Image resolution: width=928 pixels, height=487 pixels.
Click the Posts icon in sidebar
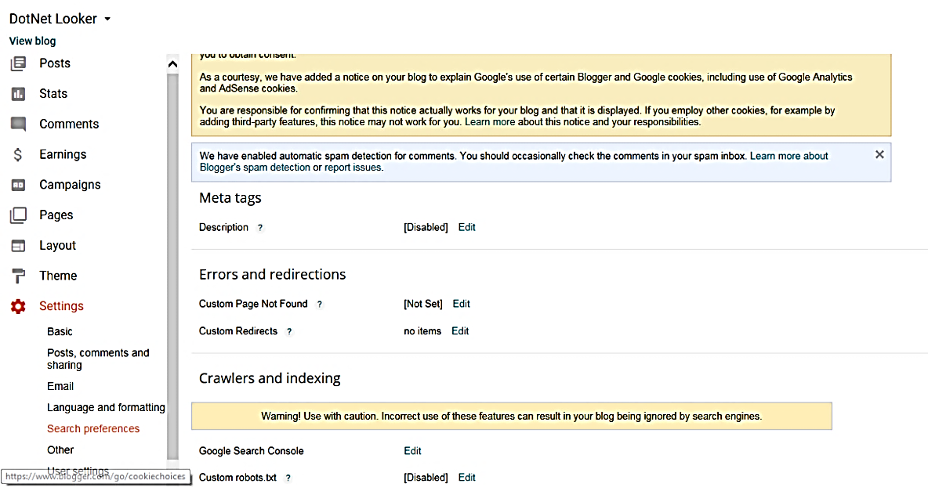click(x=18, y=63)
